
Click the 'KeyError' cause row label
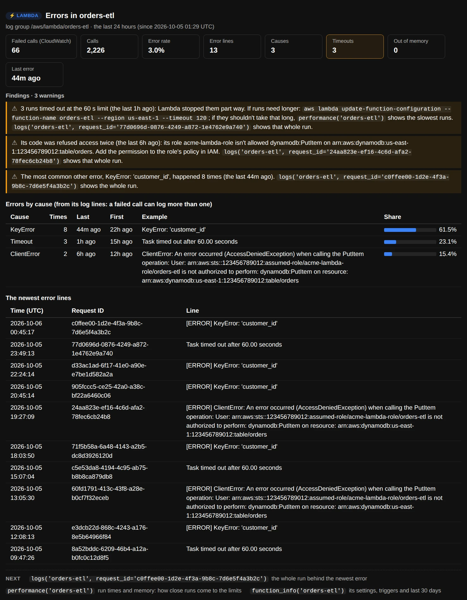coord(22,230)
